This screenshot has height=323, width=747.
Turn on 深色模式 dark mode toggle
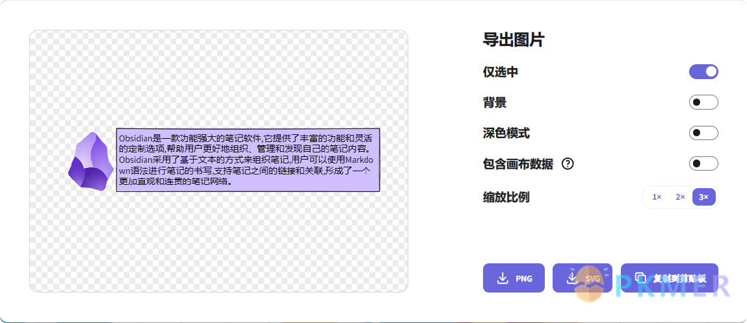pos(703,133)
